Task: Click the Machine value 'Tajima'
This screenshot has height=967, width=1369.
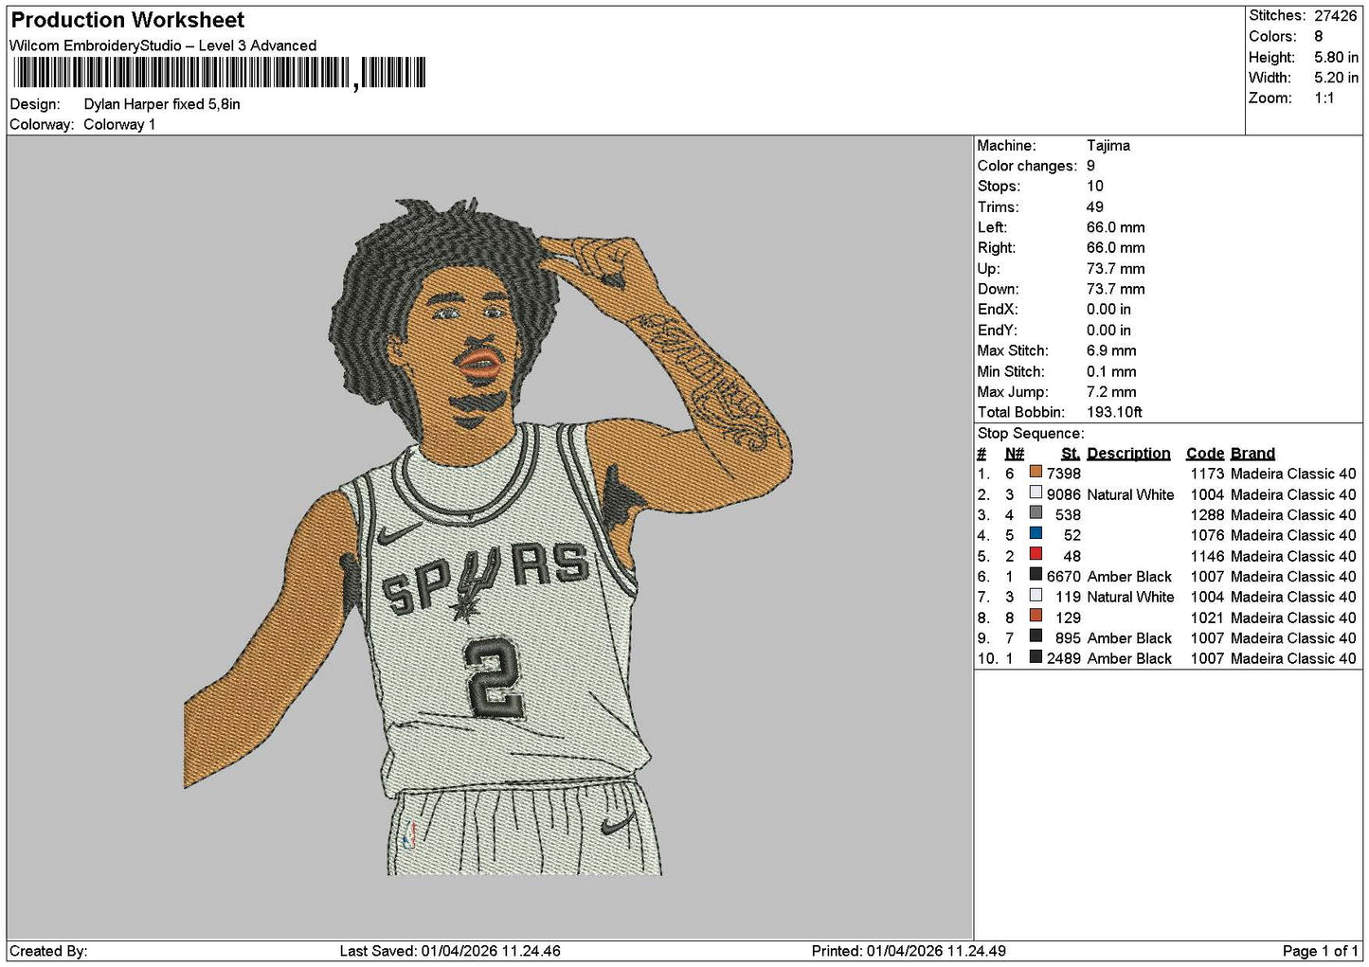Action: coord(1108,145)
